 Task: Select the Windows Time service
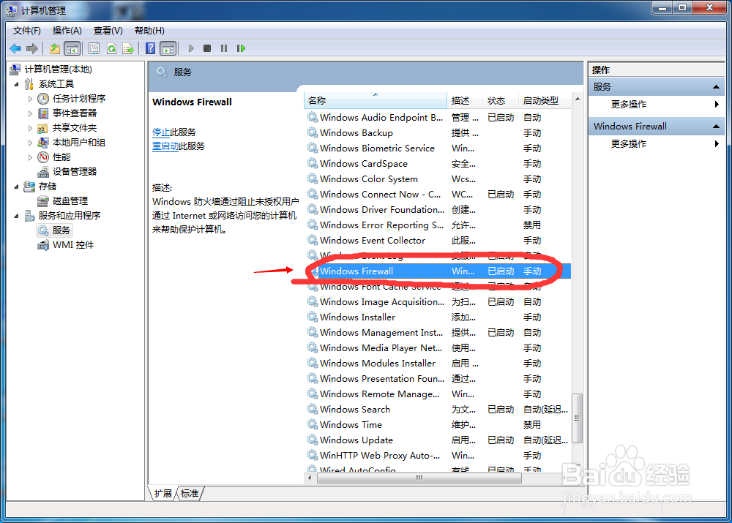pyautogui.click(x=438, y=425)
